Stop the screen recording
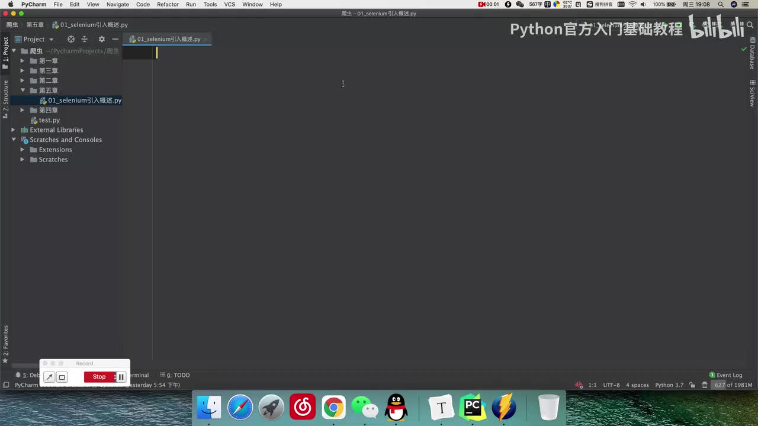This screenshot has width=758, height=426. 99,377
